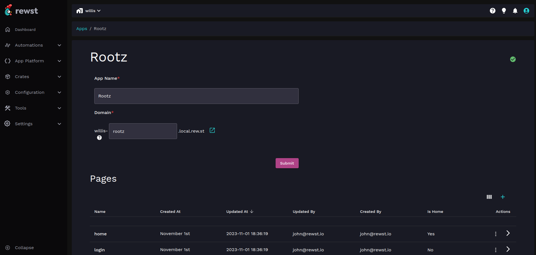Open the lightbulb ideas icon
Viewport: 536px width, 255px height.
504,11
